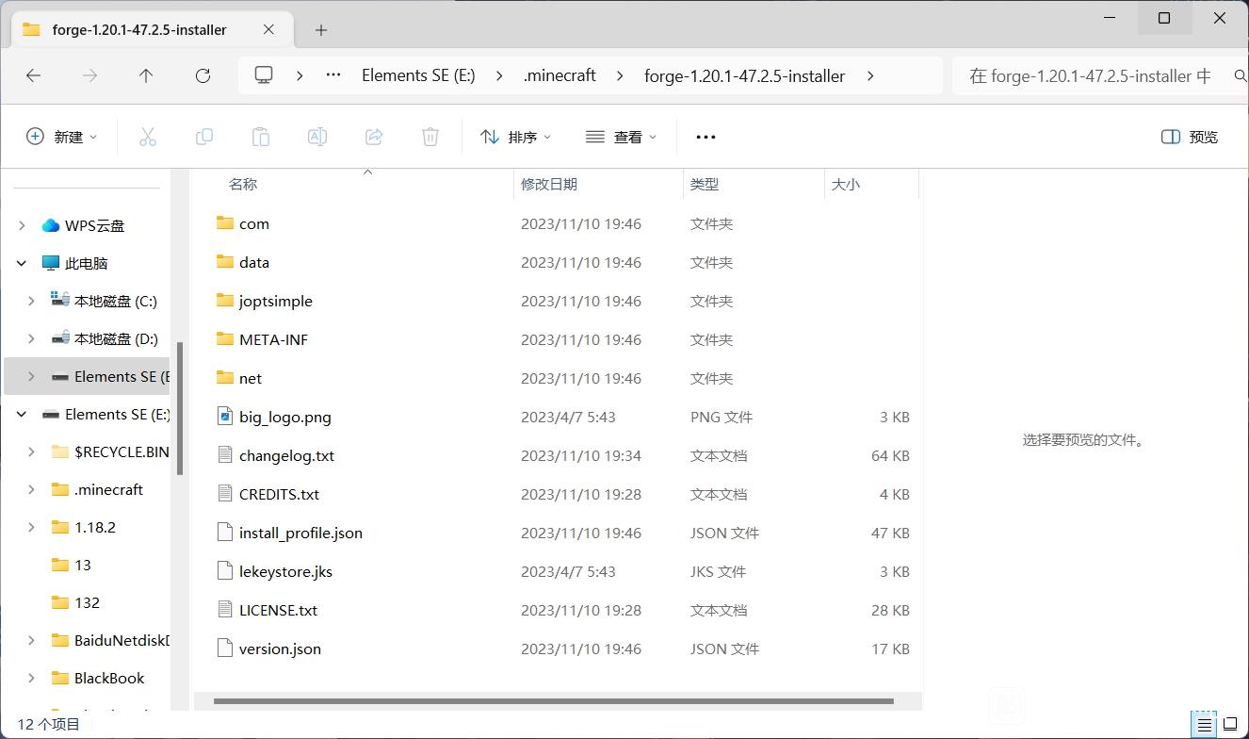Select the big_logo.png file icon
This screenshot has height=739, width=1249.
224,416
